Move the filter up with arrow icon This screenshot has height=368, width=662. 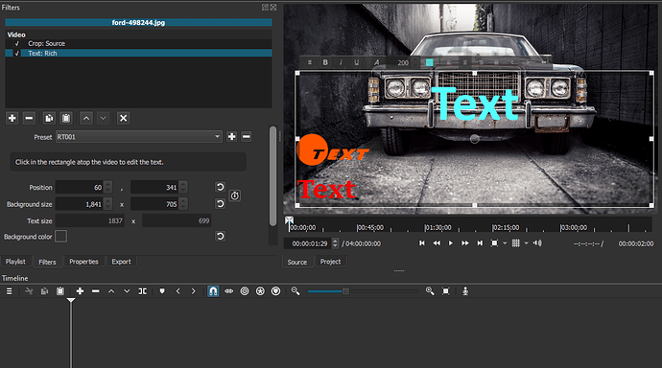coord(86,119)
